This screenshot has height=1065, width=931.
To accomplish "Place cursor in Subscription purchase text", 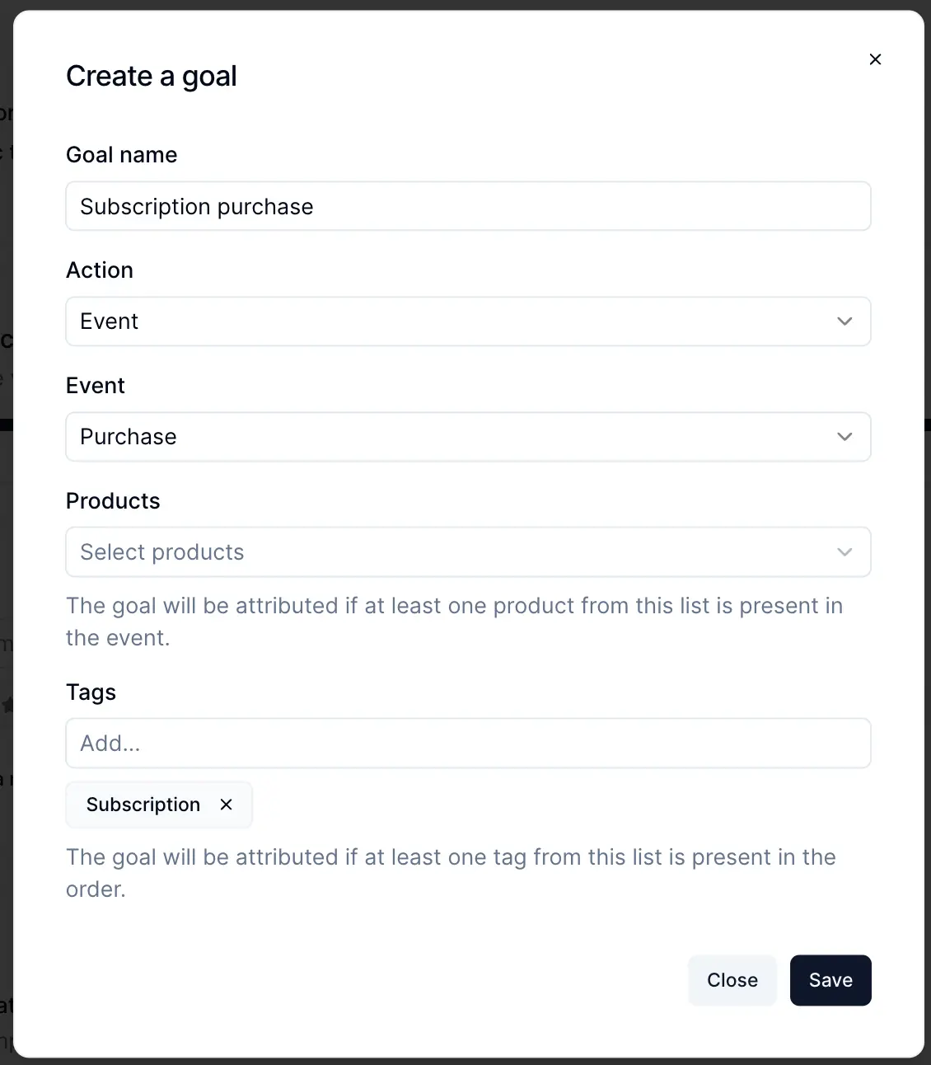I will click(195, 206).
